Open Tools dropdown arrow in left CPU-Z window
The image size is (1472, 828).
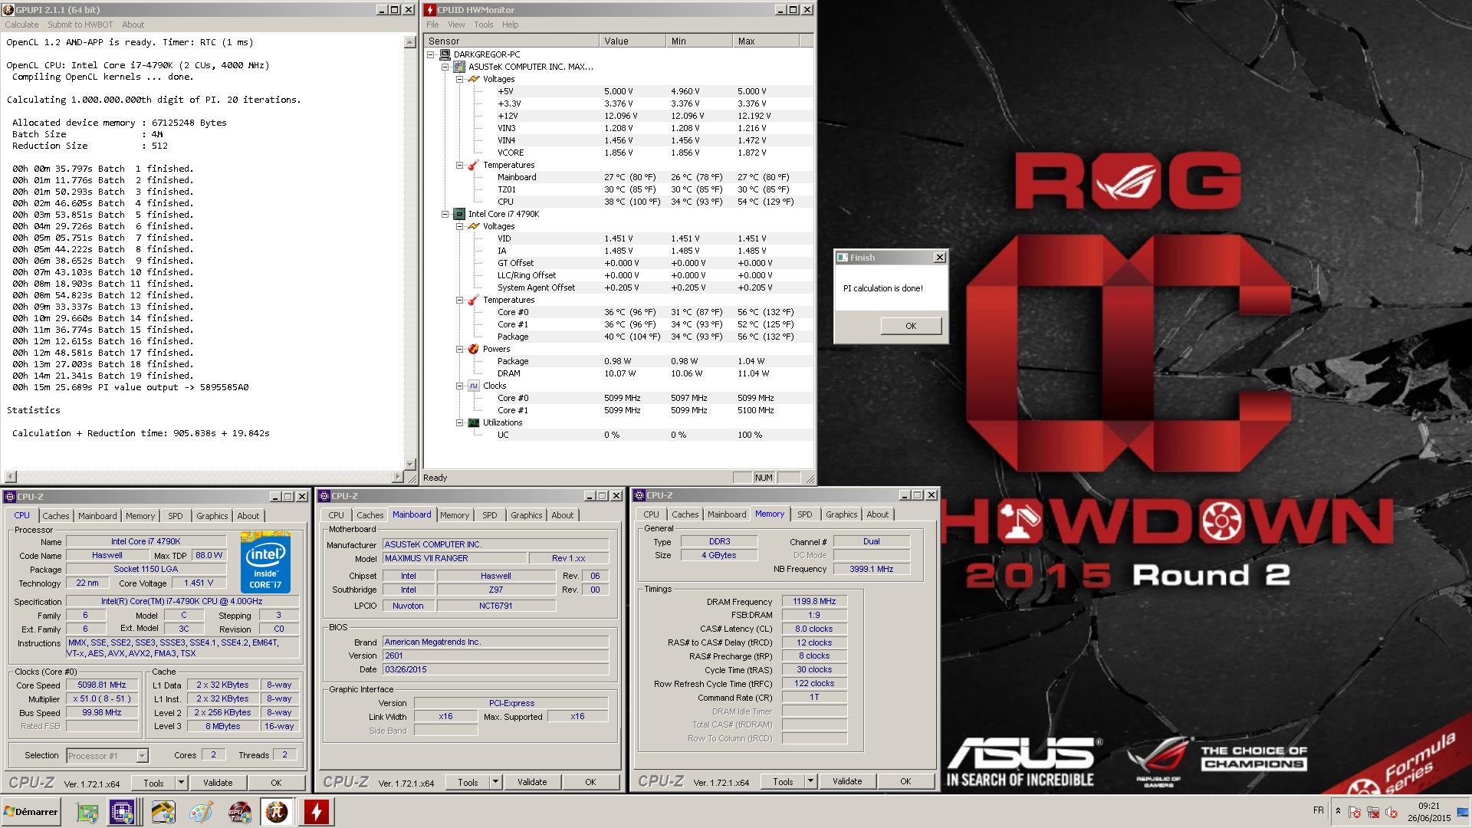(182, 783)
